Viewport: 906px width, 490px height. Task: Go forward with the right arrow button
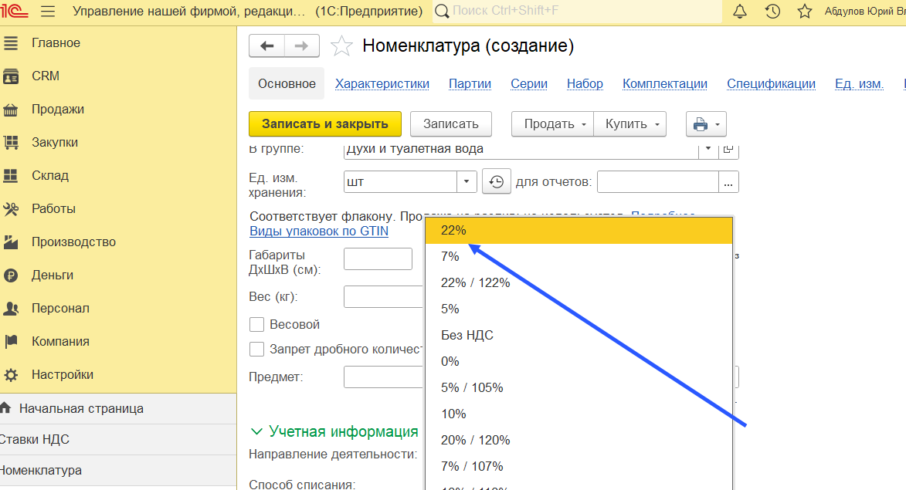click(302, 46)
